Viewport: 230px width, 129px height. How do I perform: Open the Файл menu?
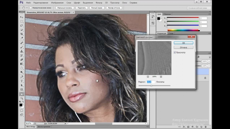click(28, 3)
